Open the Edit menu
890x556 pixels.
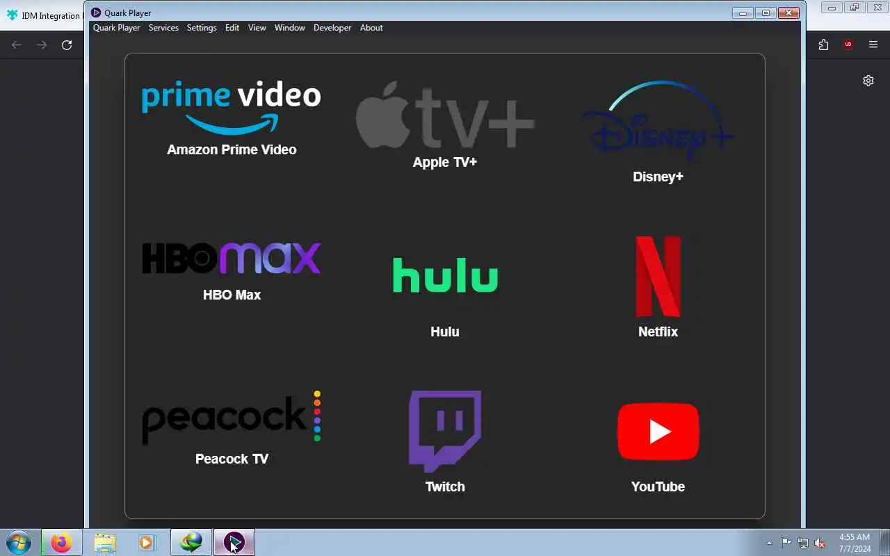pos(232,28)
